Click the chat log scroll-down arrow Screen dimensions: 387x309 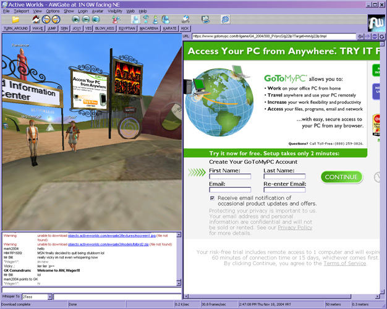tap(179, 283)
